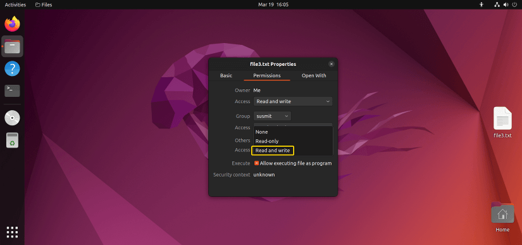Screen dimensions: 522x245
Task: Choose Read-only in access list
Action: coord(293,141)
